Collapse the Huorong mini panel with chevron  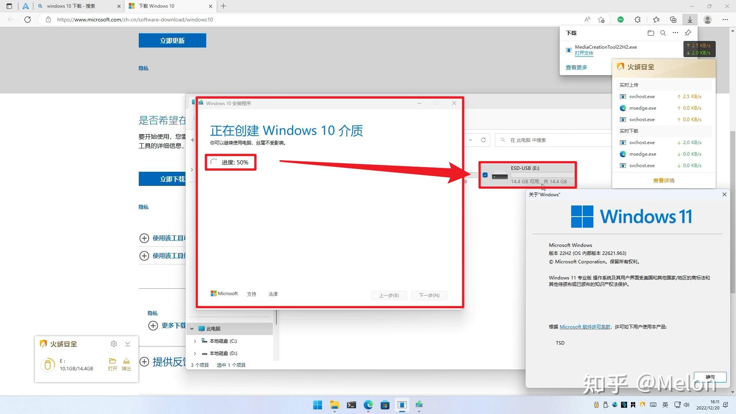(x=128, y=344)
